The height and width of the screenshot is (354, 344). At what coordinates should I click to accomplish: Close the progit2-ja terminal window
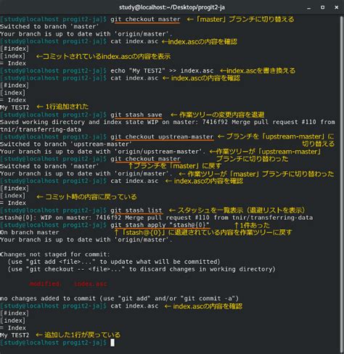[336, 7]
